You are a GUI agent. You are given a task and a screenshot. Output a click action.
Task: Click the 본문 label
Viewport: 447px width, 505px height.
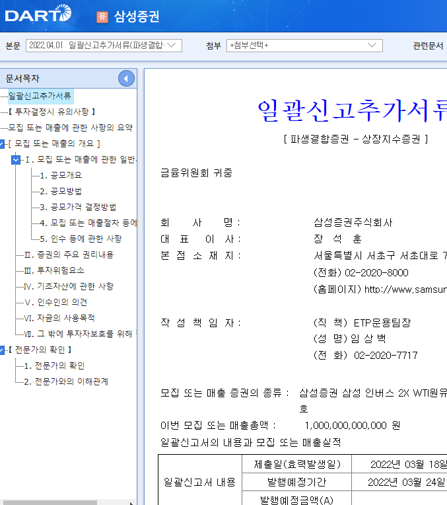pyautogui.click(x=13, y=46)
